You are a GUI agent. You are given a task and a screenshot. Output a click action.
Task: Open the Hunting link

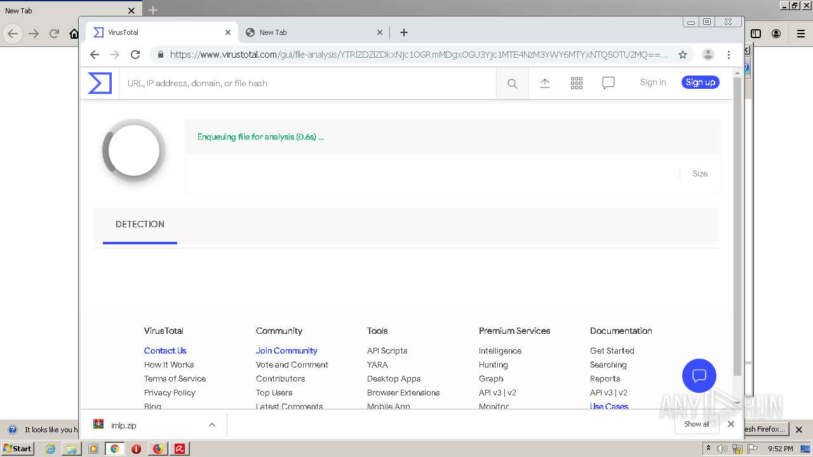tap(493, 364)
